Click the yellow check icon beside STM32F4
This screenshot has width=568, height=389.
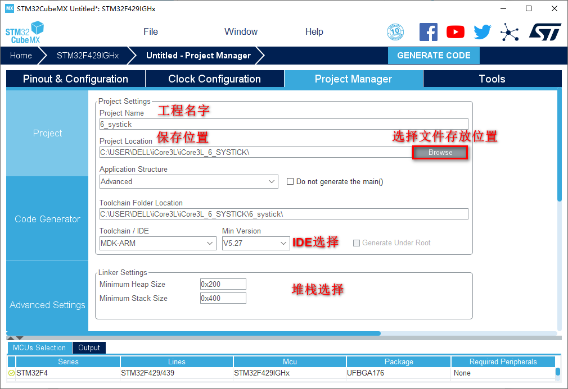tap(11, 373)
